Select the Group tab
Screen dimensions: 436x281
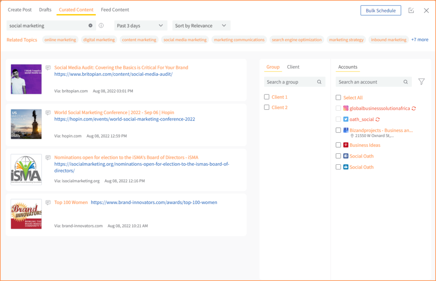[x=273, y=67]
